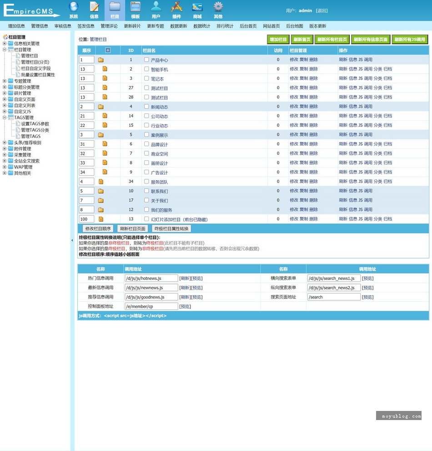Click file icon in 品牌设计 row

click(105, 144)
